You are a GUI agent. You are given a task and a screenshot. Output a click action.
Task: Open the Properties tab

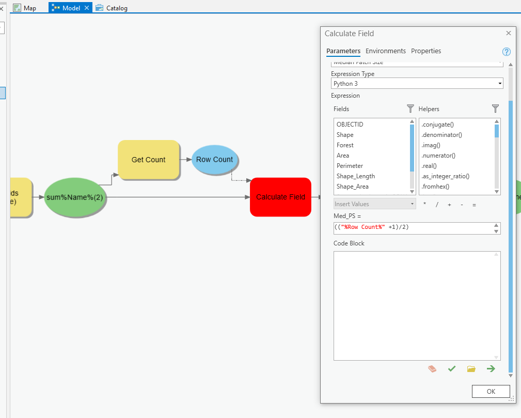click(426, 51)
